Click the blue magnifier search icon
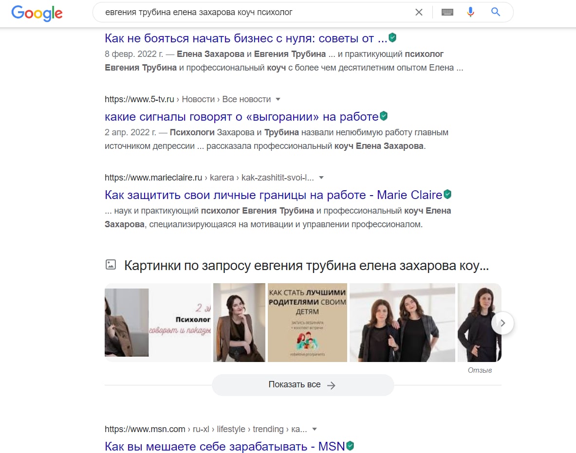The height and width of the screenshot is (453, 576). tap(496, 12)
